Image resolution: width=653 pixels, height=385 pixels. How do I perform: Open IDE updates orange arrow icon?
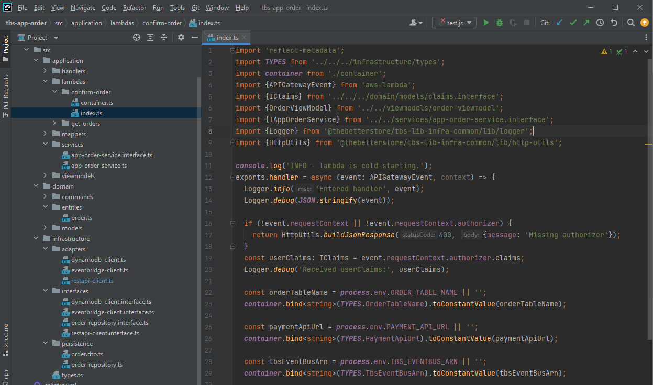pos(645,23)
